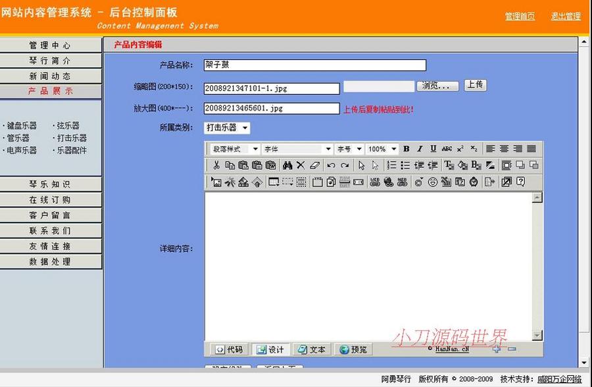The image size is (592, 387).
Task: Open the 字体 font family dropdown
Action: [x=297, y=149]
